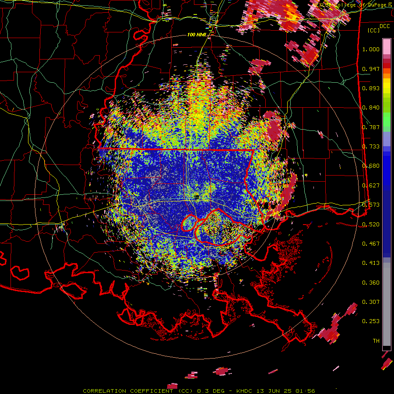Screen dimensions: 394x394
Task: Click the 0.520 legend value
Action: pos(371,225)
